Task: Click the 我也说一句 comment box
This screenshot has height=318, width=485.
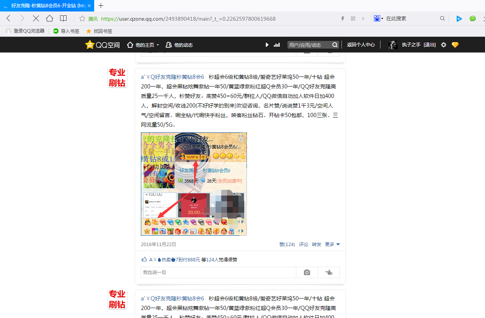Action: pos(218,272)
